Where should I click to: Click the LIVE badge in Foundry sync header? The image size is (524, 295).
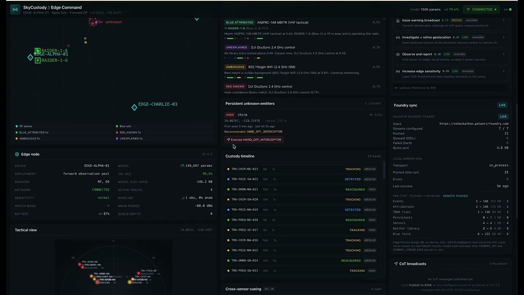(x=502, y=105)
